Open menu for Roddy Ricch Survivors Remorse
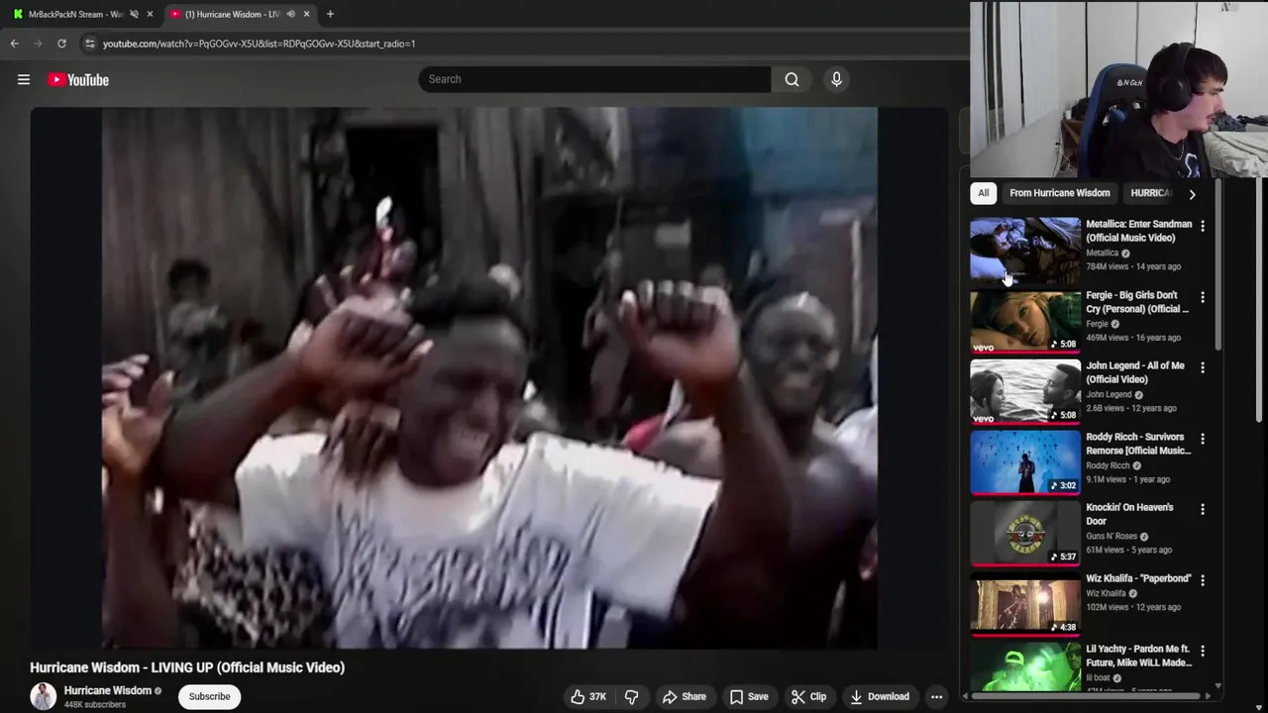 (1203, 439)
